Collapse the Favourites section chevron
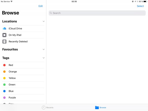 pyautogui.click(x=44, y=49)
